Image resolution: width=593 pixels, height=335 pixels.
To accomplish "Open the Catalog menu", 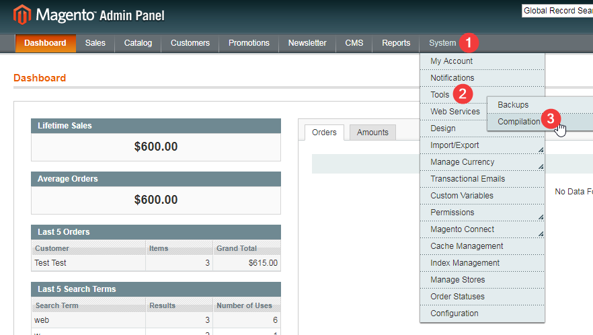I will 138,43.
